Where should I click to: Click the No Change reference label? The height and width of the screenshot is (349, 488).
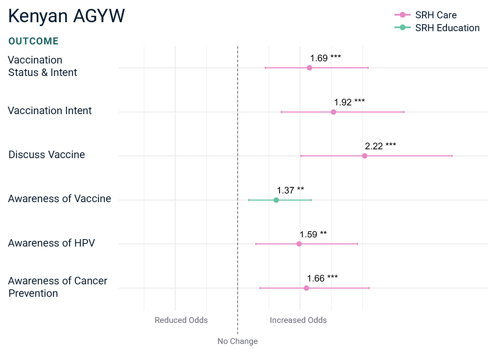(238, 341)
